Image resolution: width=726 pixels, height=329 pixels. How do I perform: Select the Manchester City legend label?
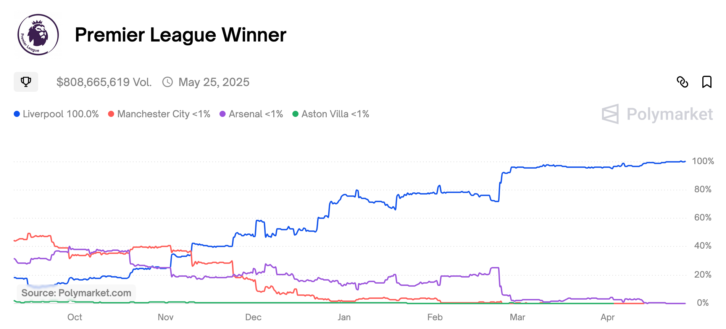[x=164, y=114]
